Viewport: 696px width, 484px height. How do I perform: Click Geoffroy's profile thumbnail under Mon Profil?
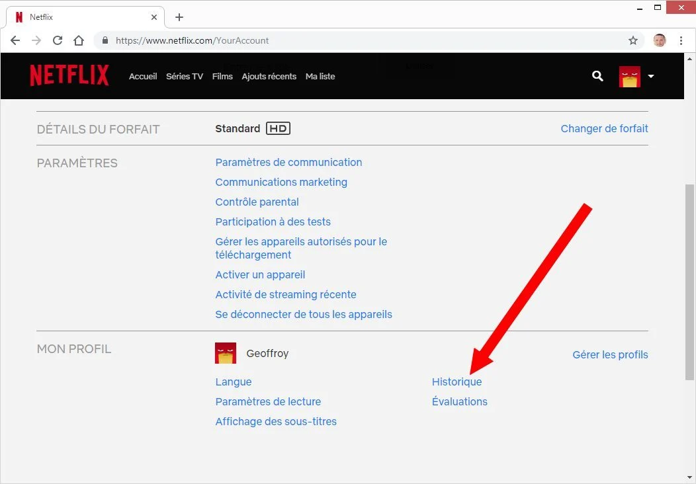(x=225, y=352)
